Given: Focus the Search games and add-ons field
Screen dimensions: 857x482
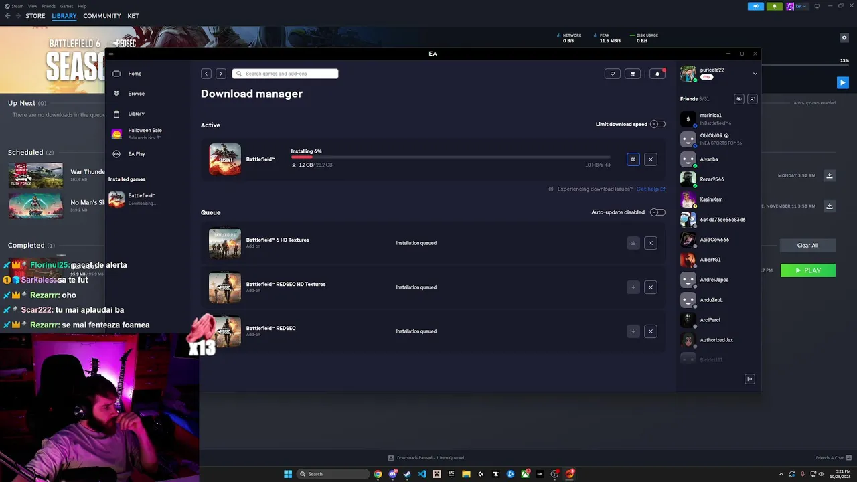Looking at the screenshot, I should point(285,74).
